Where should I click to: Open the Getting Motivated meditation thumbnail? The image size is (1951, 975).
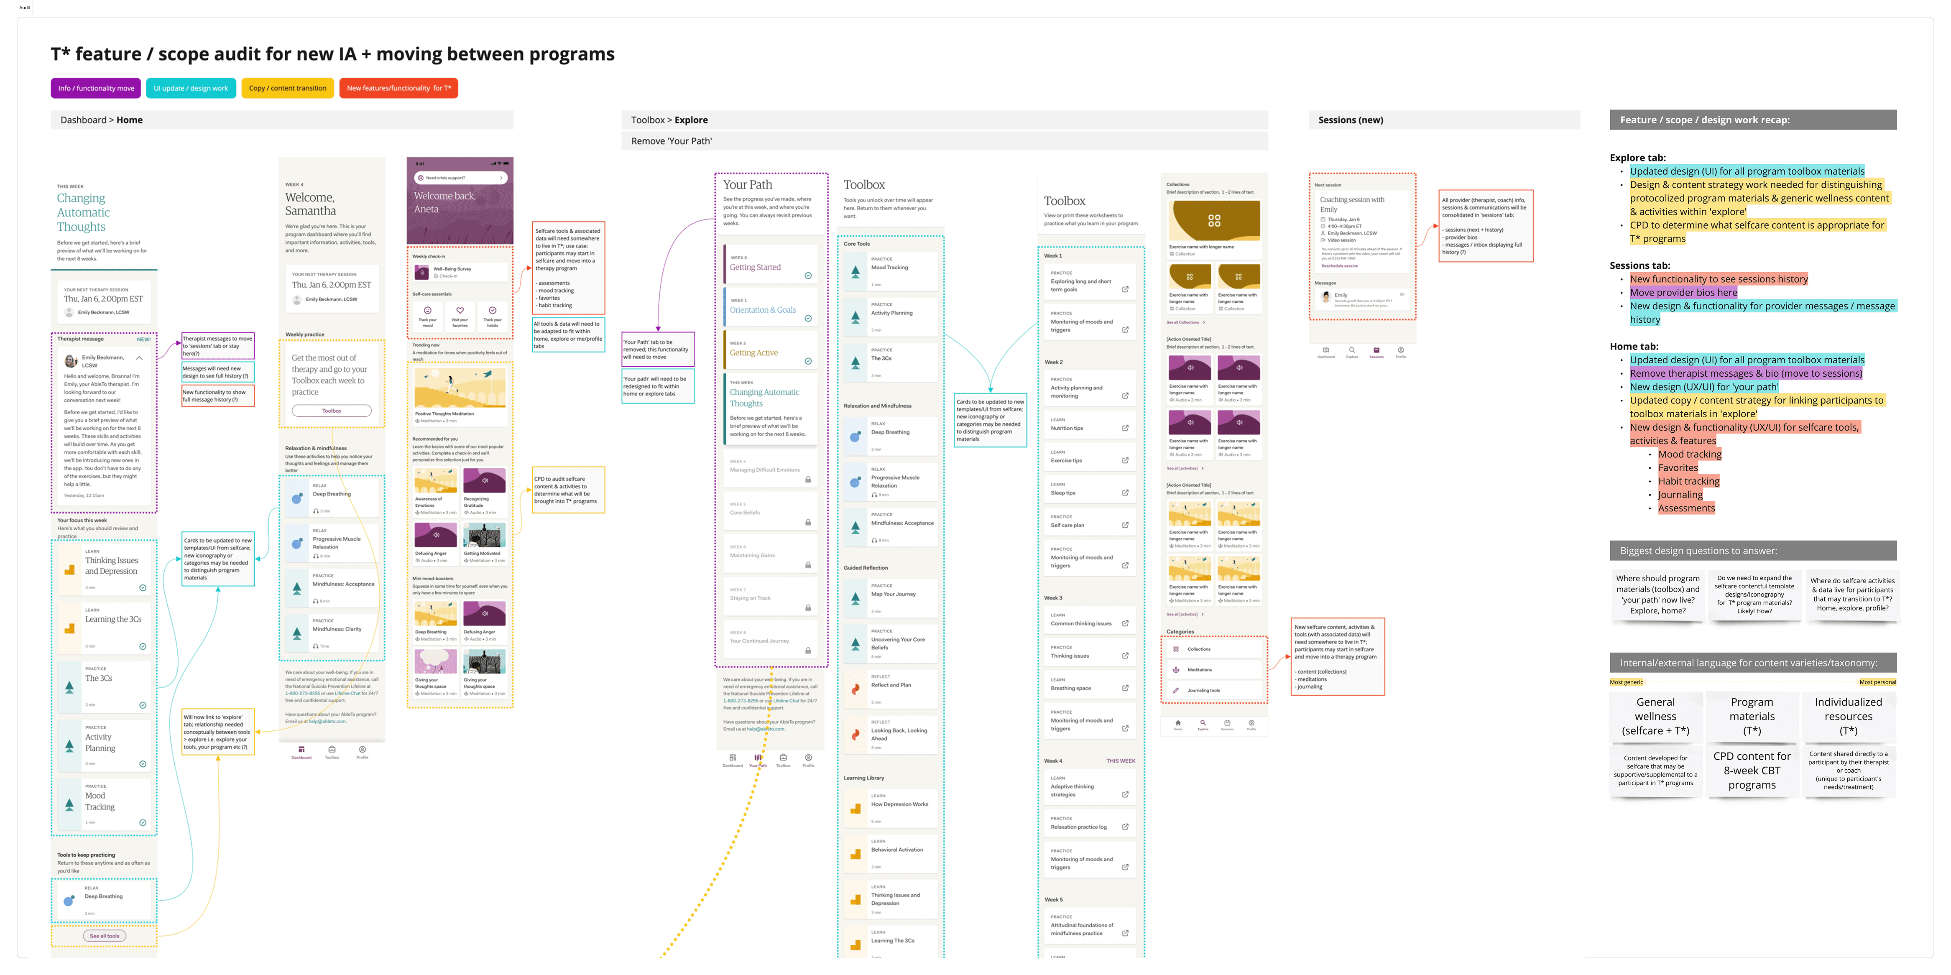(x=485, y=535)
